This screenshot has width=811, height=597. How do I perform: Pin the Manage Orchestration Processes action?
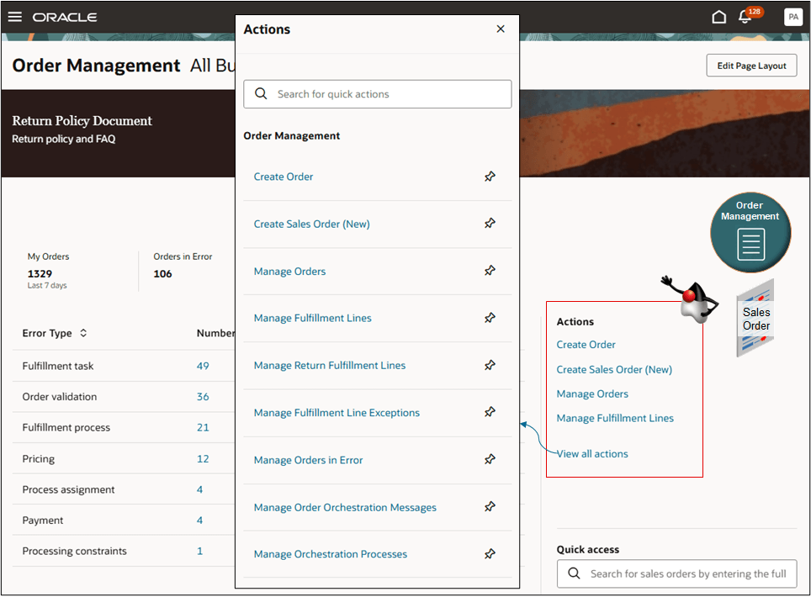(x=490, y=553)
